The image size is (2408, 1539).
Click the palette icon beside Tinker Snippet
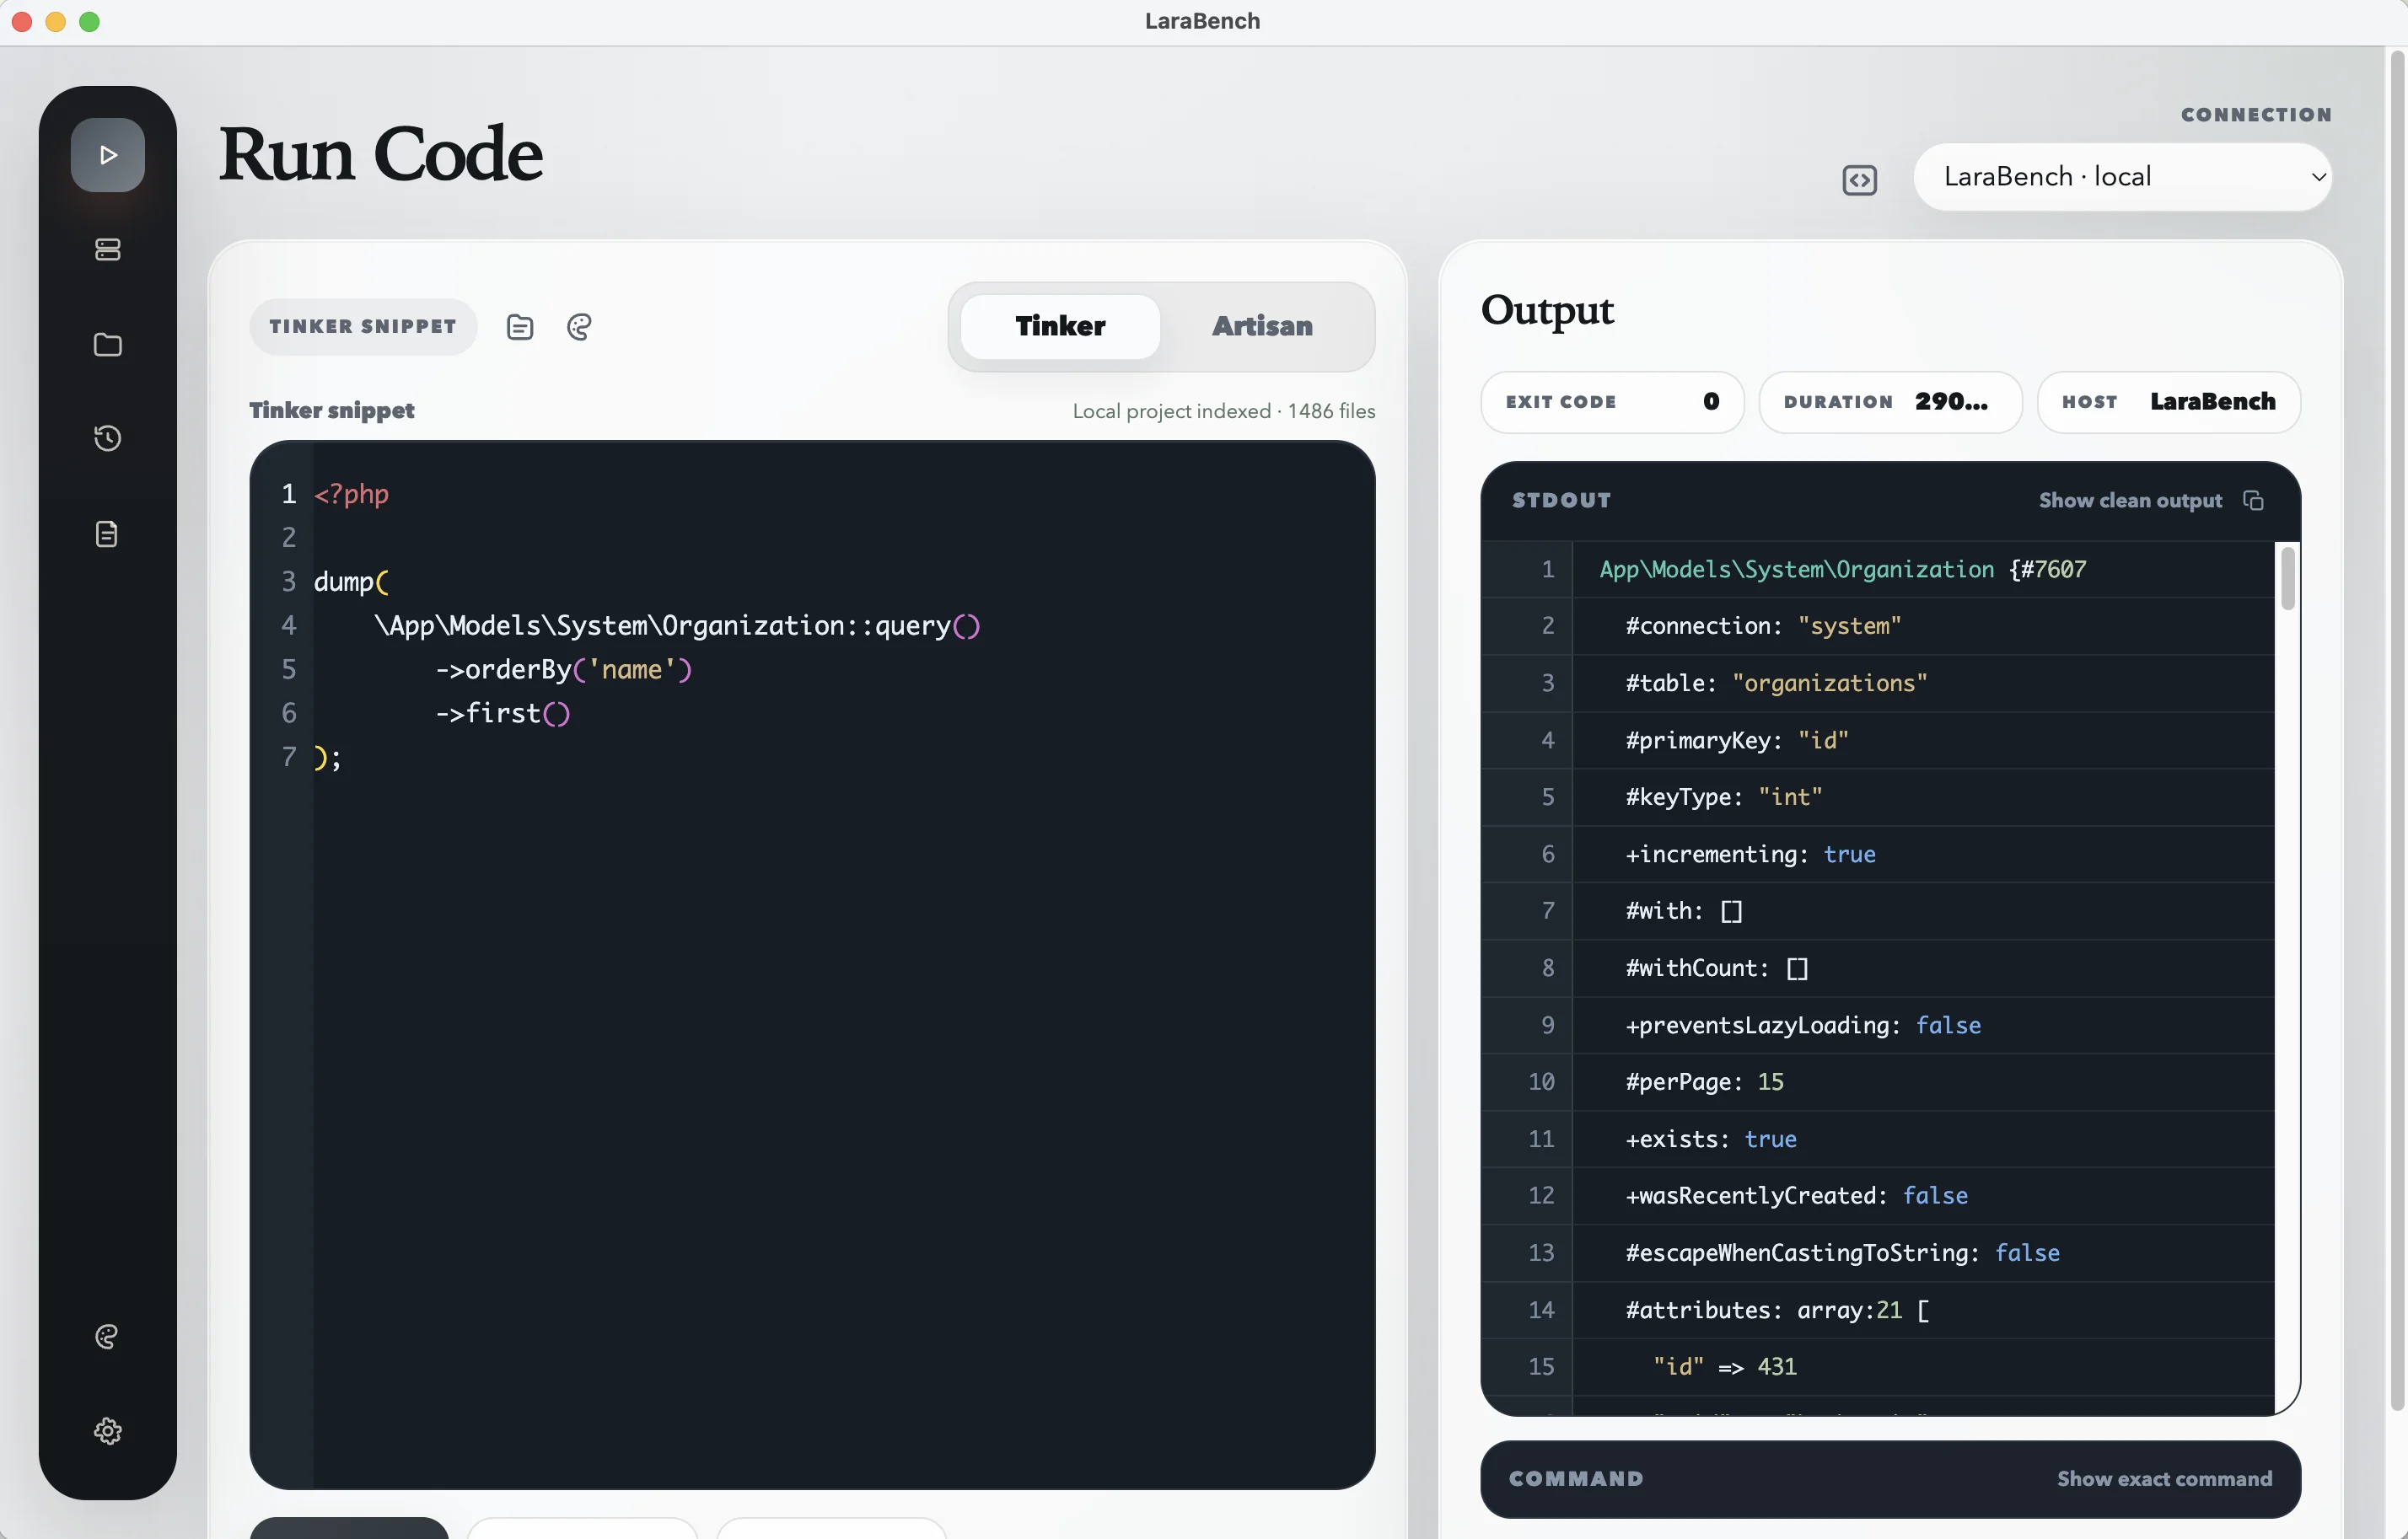tap(580, 327)
